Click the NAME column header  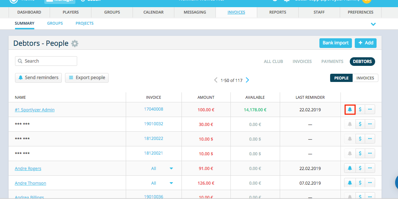(x=20, y=97)
